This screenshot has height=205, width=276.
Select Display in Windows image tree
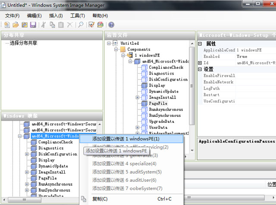click(x=47, y=160)
